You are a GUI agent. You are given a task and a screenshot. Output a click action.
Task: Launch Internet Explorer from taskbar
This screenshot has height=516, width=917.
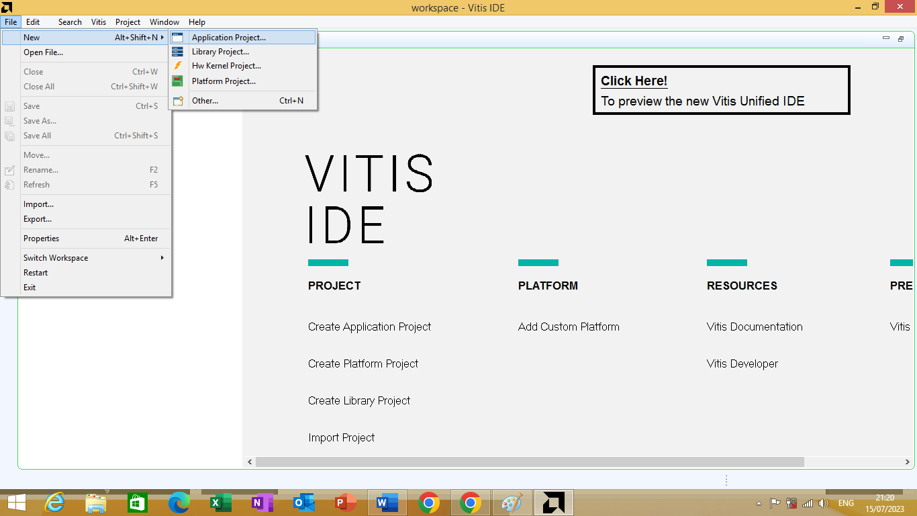tap(54, 503)
